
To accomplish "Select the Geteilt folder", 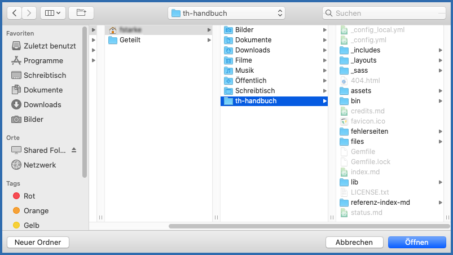I will click(159, 40).
